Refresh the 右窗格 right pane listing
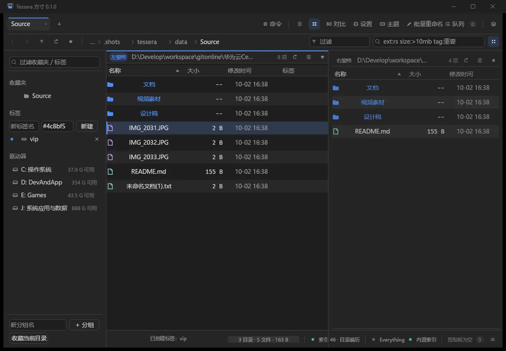Screen dimensions: 506x351 pyautogui.click(x=466, y=60)
